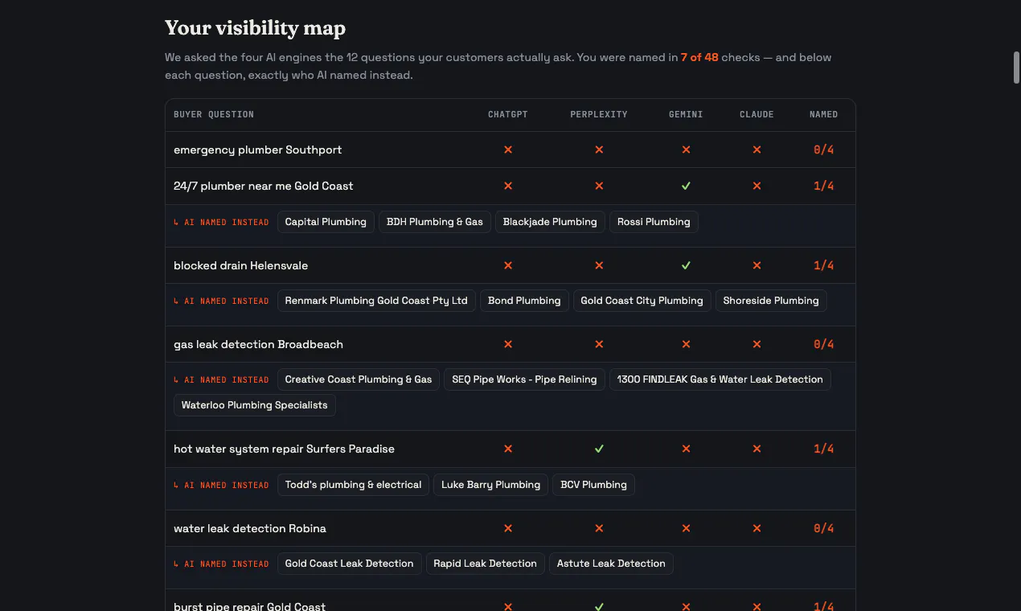Select the Shoreside Plumbing chip

[x=771, y=301]
